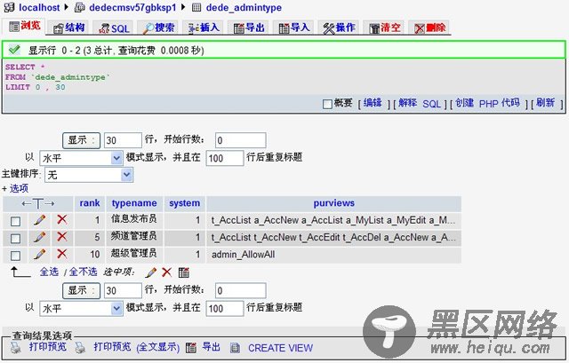
Task: Open the localhost server breadcrumb
Action: point(39,7)
